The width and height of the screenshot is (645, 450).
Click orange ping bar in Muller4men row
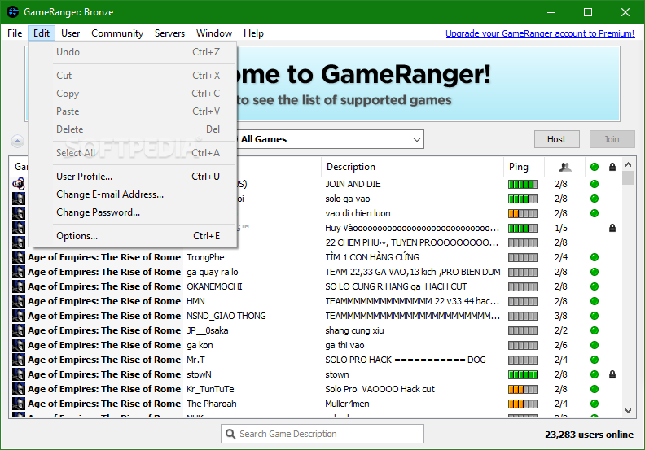[523, 404]
